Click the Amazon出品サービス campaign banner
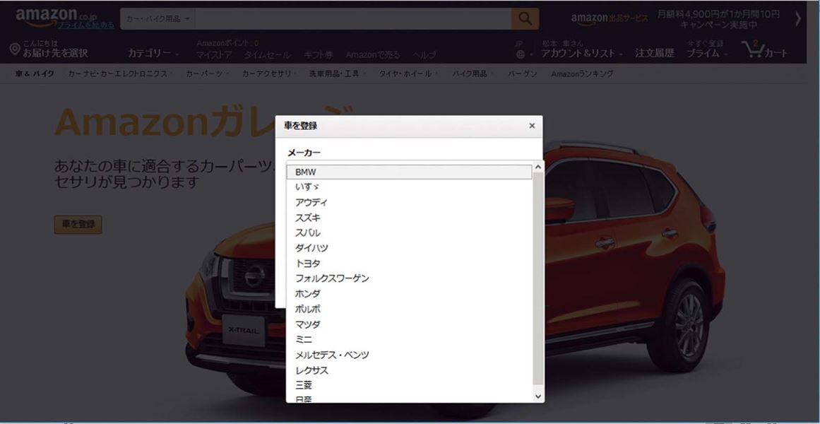This screenshot has width=820, height=424. tap(676, 19)
